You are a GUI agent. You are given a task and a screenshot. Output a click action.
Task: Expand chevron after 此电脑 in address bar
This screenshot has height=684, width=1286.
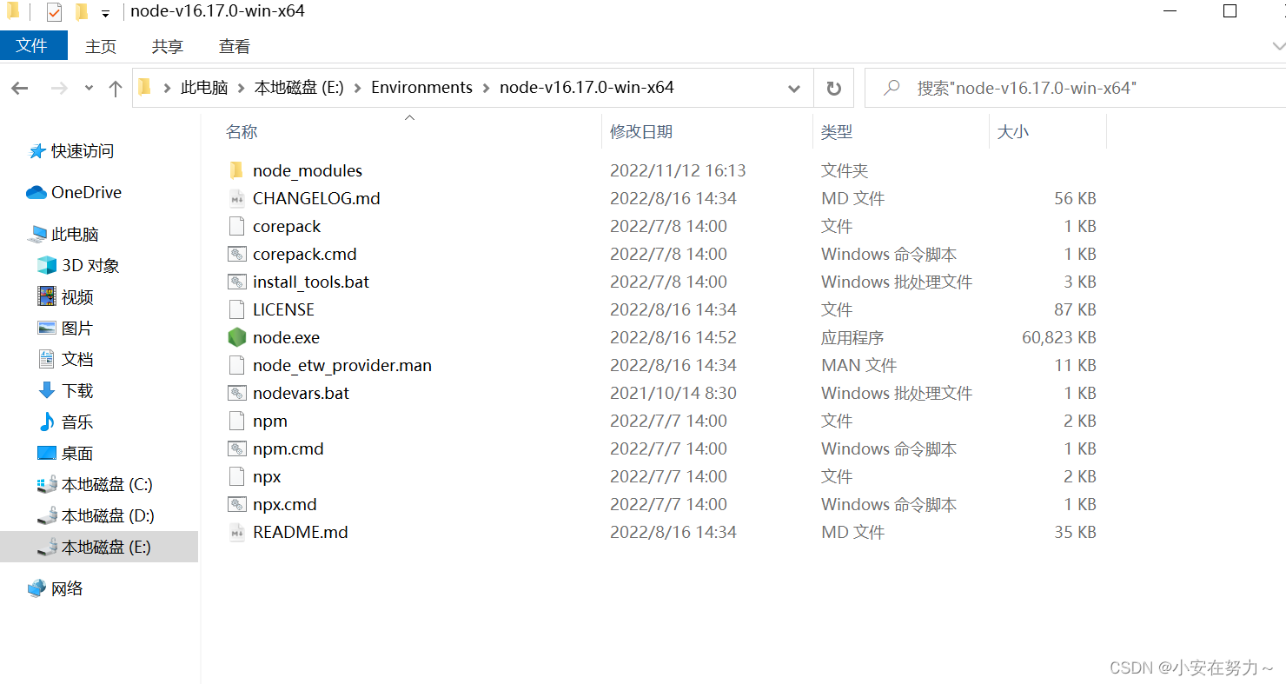(x=241, y=88)
